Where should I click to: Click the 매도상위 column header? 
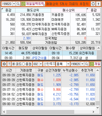click(33, 10)
